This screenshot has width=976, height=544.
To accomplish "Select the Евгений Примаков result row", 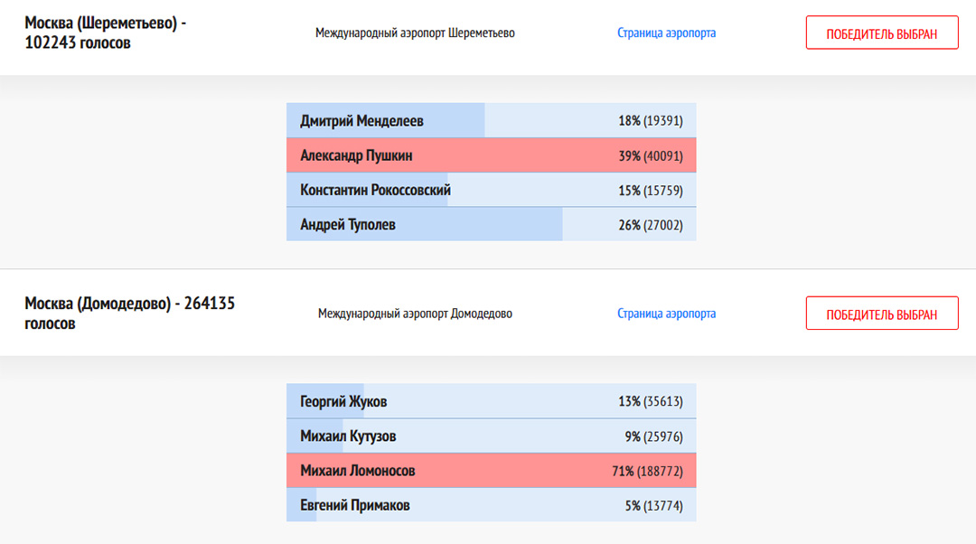I will point(491,505).
